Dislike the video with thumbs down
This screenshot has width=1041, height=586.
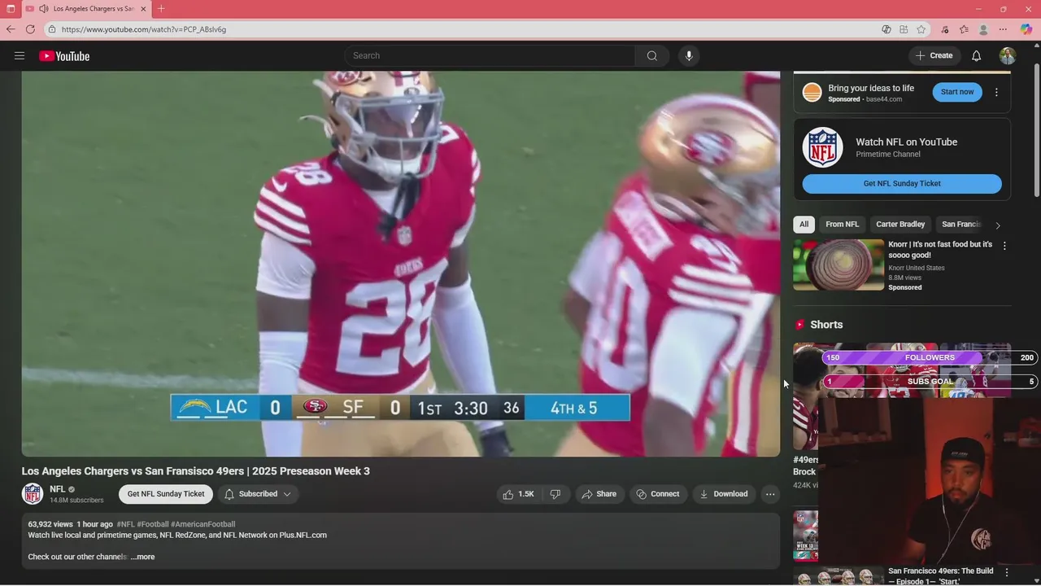(x=555, y=494)
